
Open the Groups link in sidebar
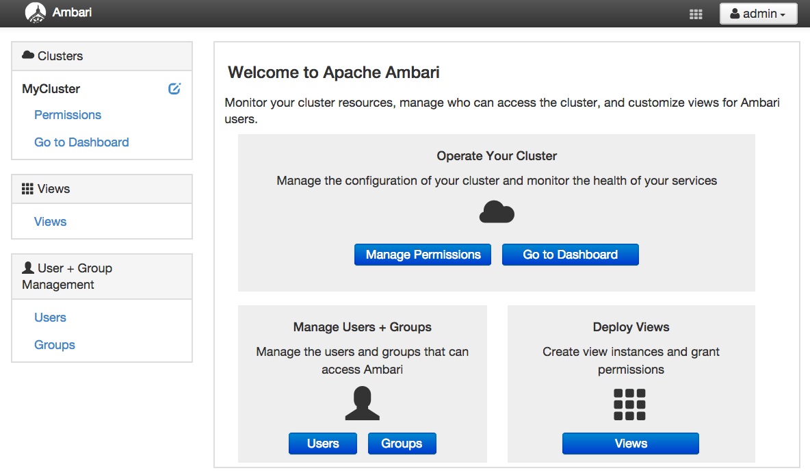click(55, 345)
